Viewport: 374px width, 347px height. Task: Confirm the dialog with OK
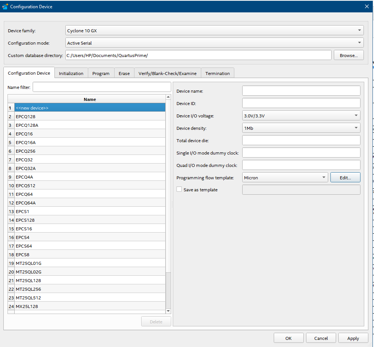[288, 338]
